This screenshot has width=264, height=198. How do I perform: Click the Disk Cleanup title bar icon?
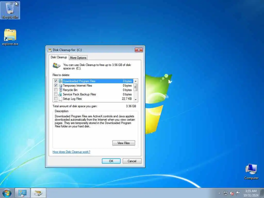(x=50, y=50)
